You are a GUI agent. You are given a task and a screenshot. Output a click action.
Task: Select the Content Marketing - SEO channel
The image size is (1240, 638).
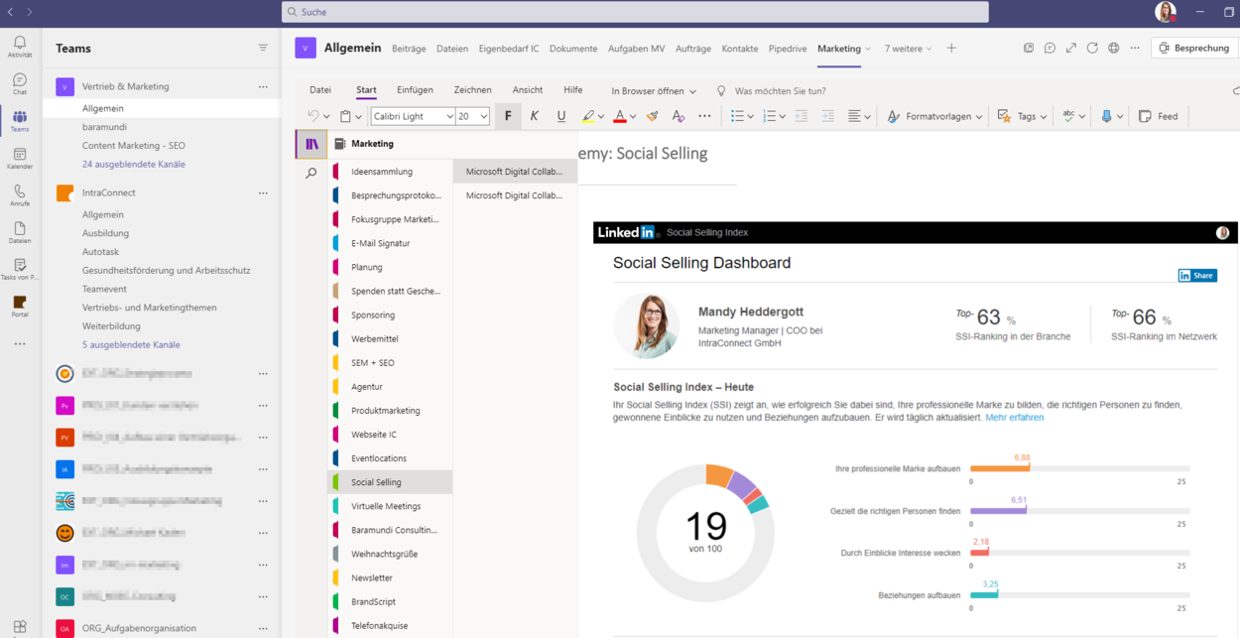pos(134,146)
